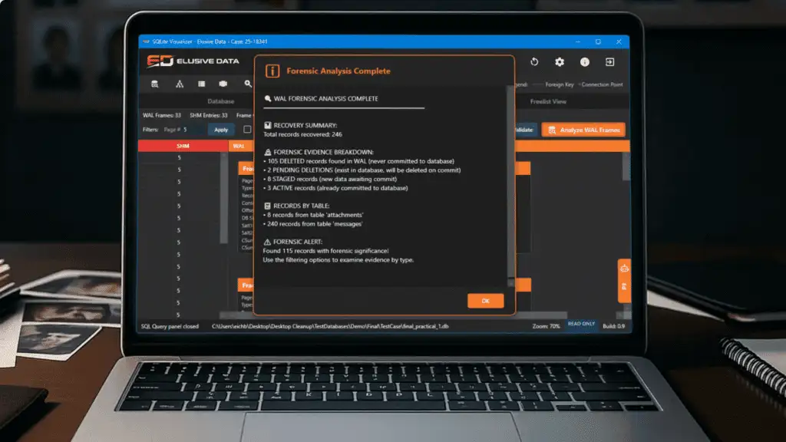Viewport: 786px width, 442px height.
Task: Open the application settings gear icon
Action: click(559, 61)
